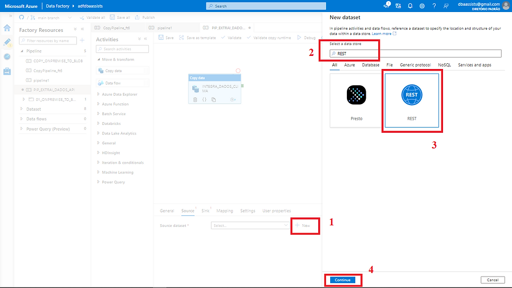Open the cloud shell announcements icon
This screenshot has height=288, width=512.
pyautogui.click(x=387, y=5)
